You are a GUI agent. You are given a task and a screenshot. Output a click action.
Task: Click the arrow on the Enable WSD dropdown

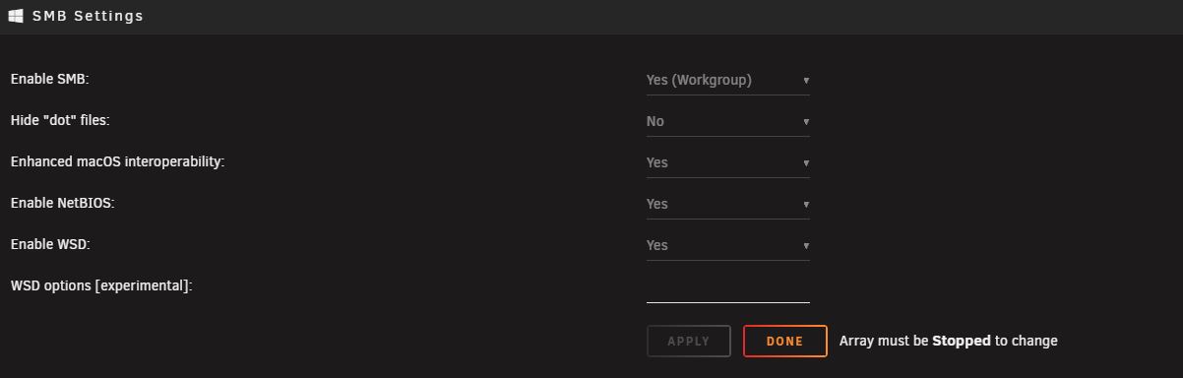pos(806,245)
